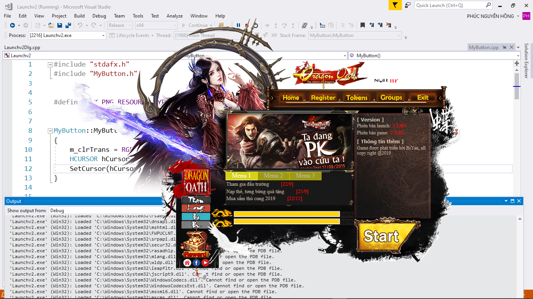The width and height of the screenshot is (533, 299).
Task: Collapse the MyButton::MyButton function at line 8
Action: click(x=50, y=131)
